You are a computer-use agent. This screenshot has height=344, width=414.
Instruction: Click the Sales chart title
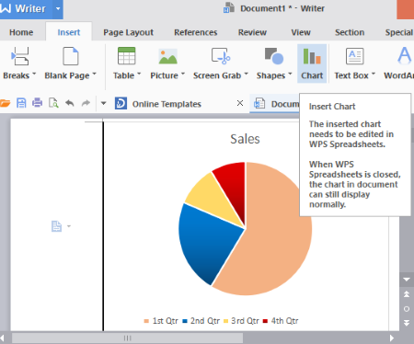click(245, 139)
